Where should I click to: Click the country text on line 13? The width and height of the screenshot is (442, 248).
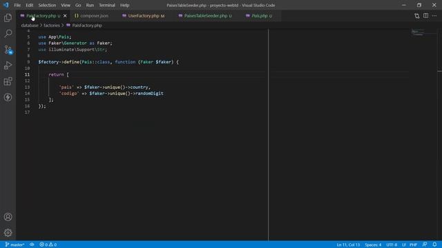click(x=139, y=87)
